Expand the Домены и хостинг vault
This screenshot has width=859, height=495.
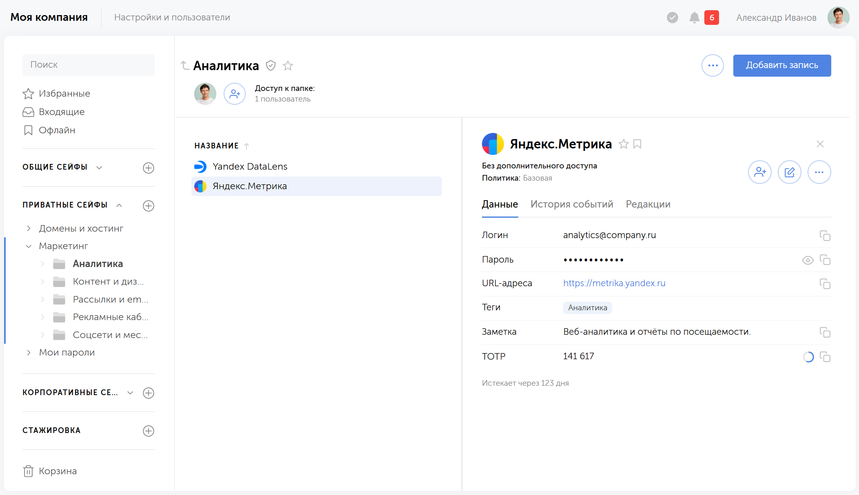(x=29, y=229)
